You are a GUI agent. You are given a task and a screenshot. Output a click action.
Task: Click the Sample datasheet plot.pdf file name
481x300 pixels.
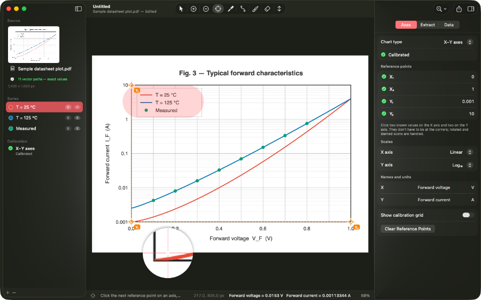[44, 69]
